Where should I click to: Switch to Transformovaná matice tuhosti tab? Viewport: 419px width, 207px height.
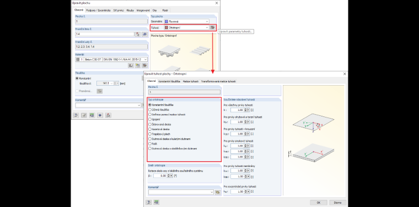click(x=218, y=81)
